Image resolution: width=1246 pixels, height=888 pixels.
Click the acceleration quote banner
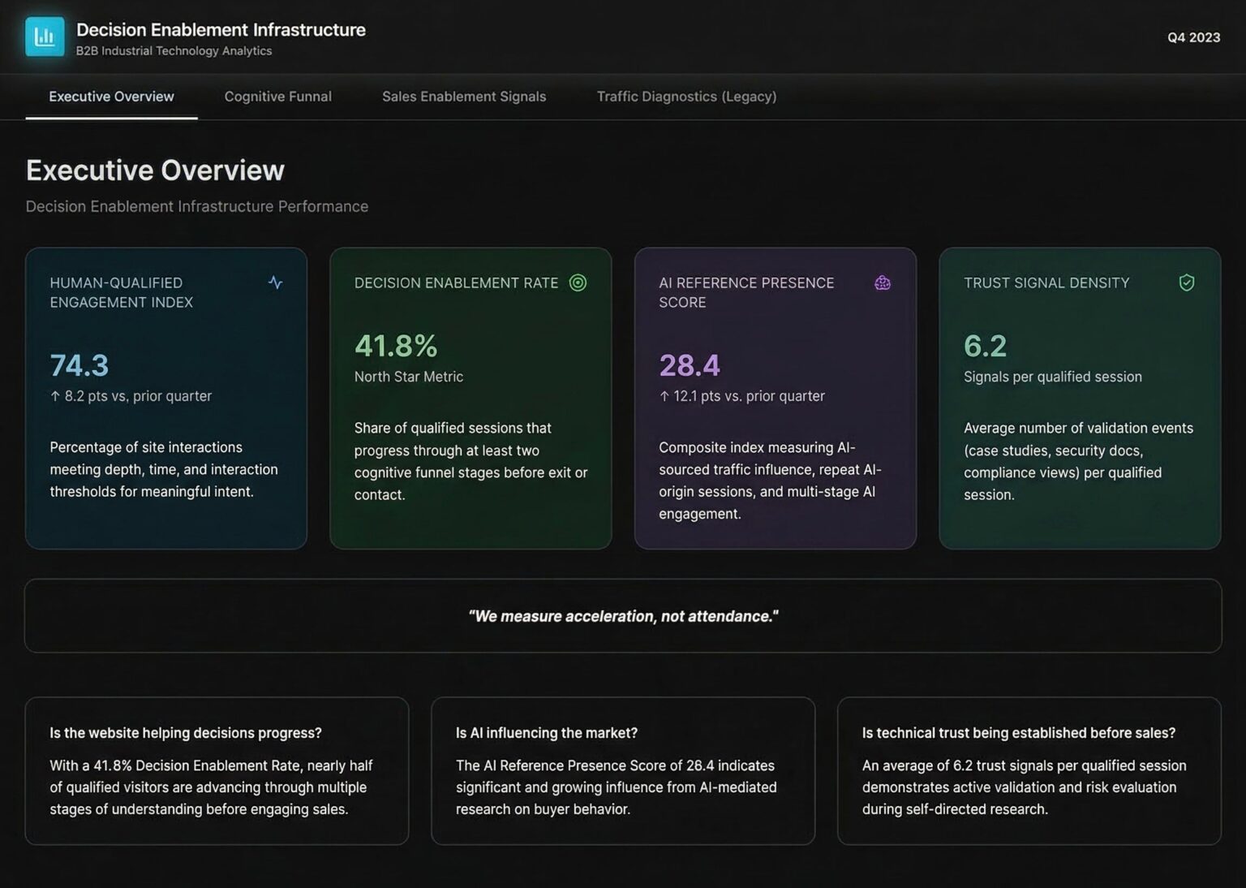(x=622, y=615)
